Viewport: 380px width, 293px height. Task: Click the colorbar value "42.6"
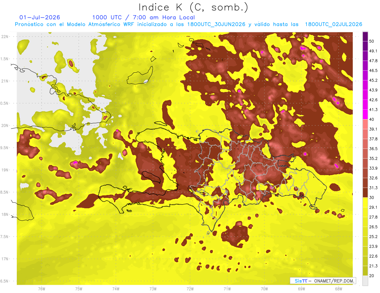(x=373, y=100)
